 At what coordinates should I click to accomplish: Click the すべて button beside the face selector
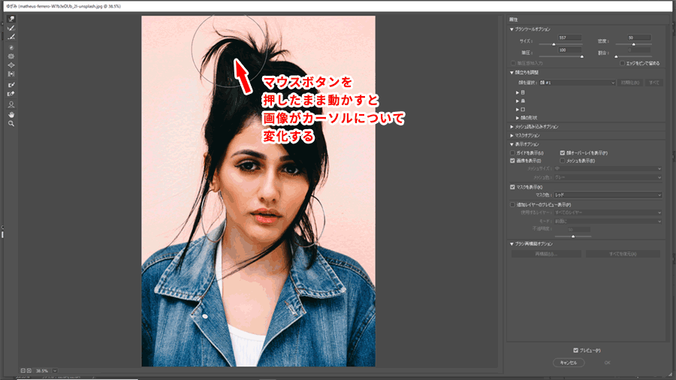(x=654, y=83)
